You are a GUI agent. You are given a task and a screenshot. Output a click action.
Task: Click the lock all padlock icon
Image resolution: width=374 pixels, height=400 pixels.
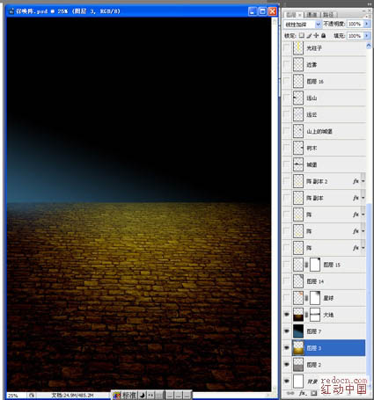[323, 35]
